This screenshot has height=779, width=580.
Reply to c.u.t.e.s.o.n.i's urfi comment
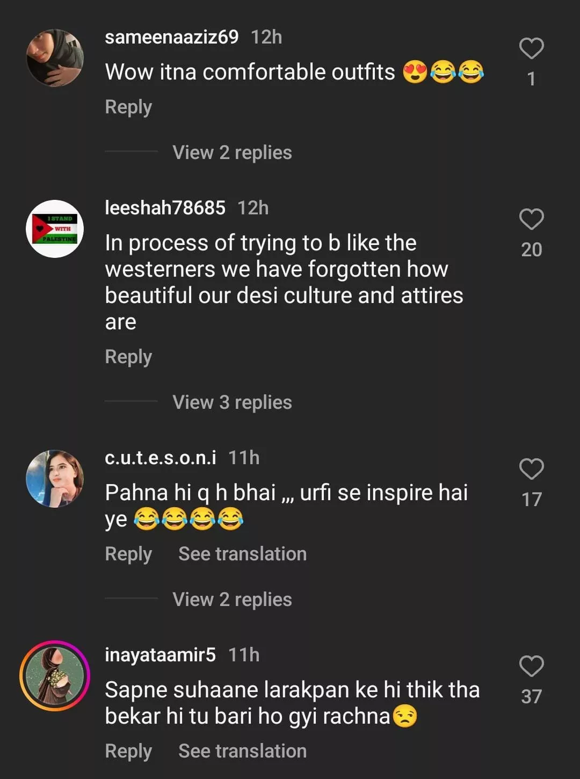(128, 554)
